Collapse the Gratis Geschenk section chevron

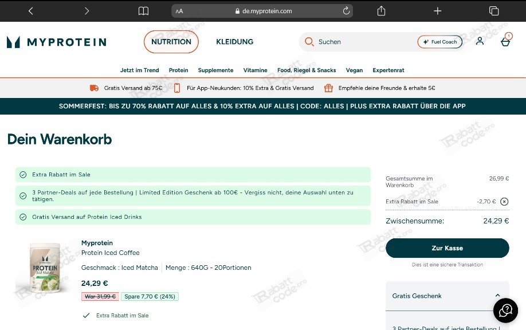(497, 296)
